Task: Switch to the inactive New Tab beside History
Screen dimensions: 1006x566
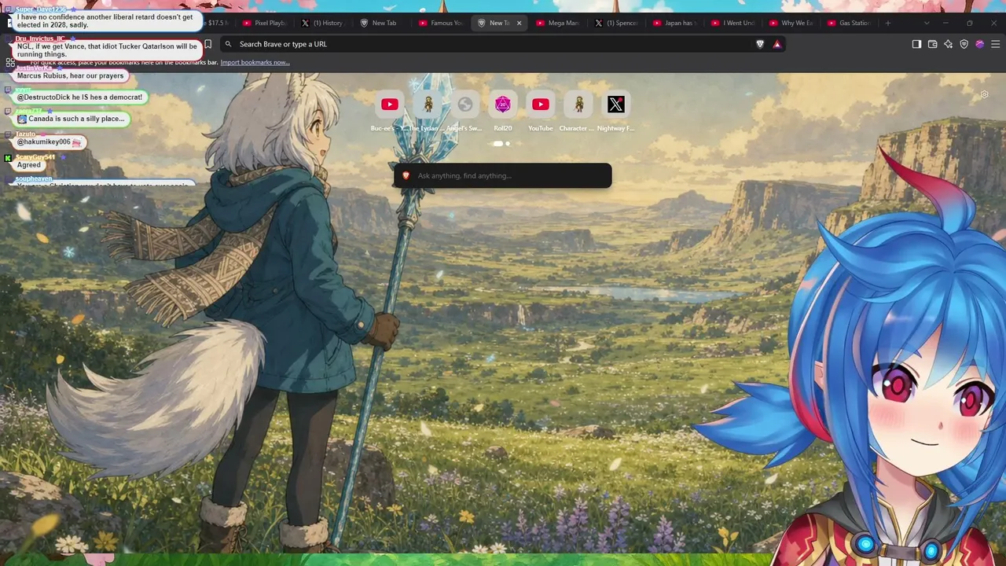Action: 381,23
